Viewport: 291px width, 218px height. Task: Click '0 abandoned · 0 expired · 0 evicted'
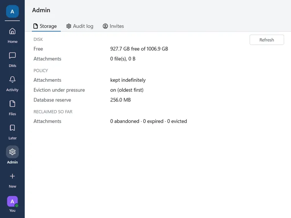[149, 121]
